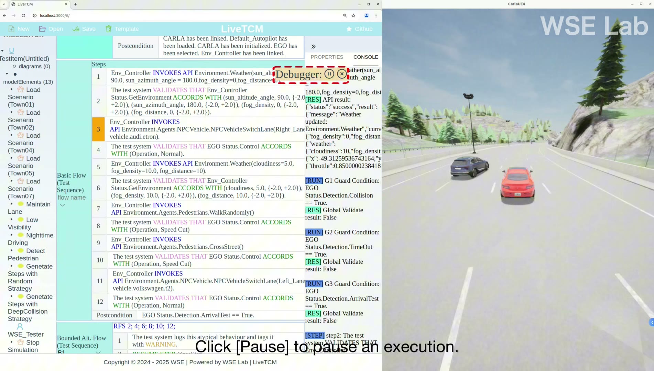Screen dimensions: 654x371
Task: Click G3 Guard Condition console entry
Action: [x=342, y=295]
